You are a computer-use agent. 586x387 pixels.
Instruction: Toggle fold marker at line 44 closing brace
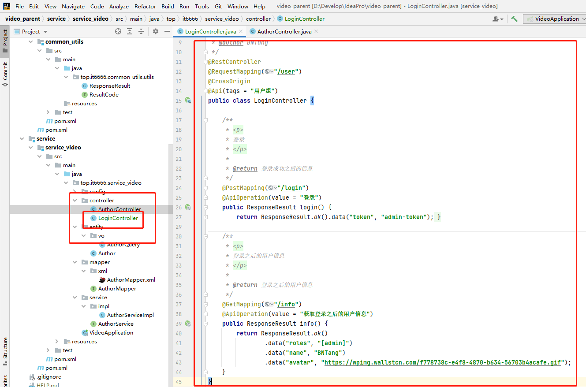click(x=205, y=372)
